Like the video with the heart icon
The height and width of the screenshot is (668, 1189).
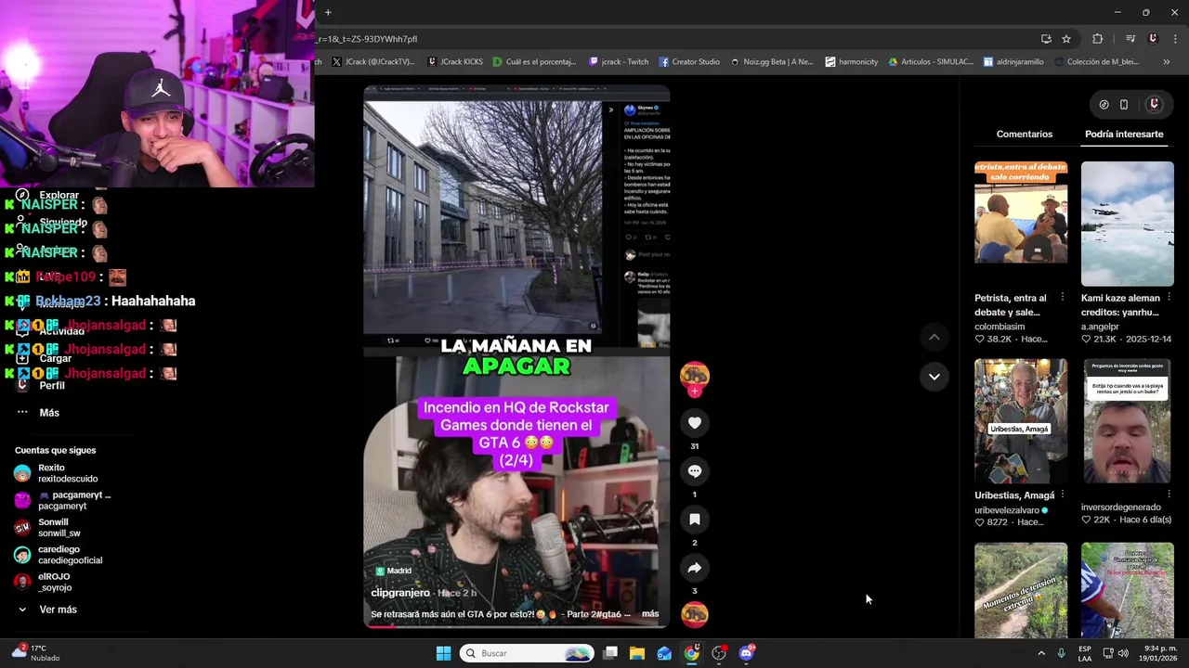[694, 423]
